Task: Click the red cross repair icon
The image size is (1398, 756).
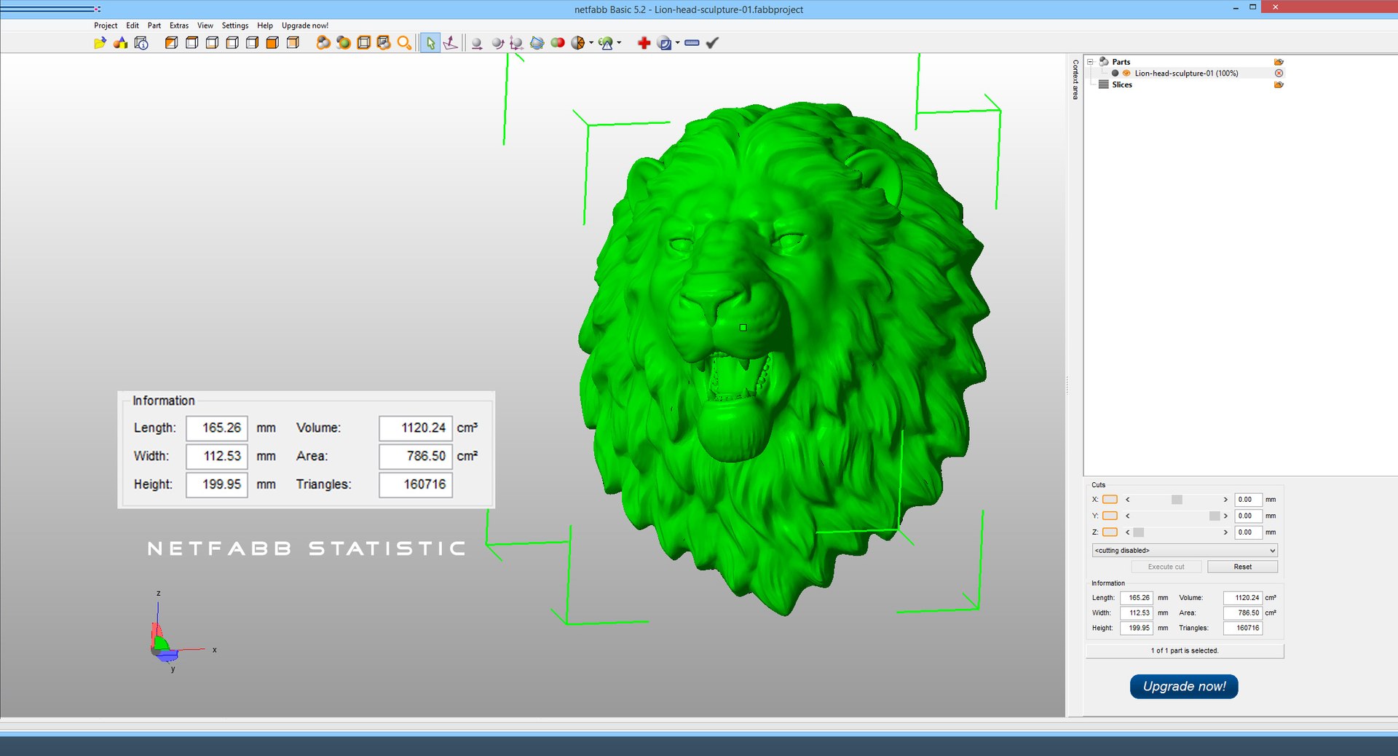Action: point(644,43)
